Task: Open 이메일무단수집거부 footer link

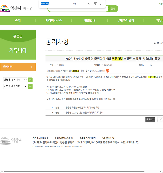Action: click(x=64, y=138)
